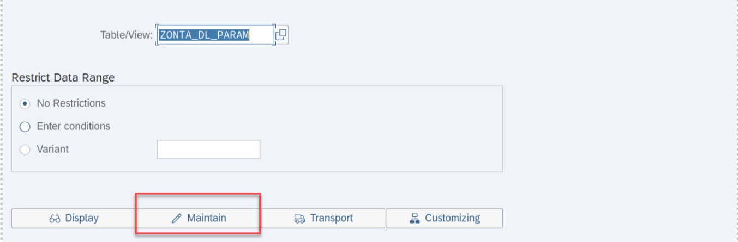Viewport: 738px width, 242px height.
Task: Open value help icon beside Table/View field
Action: click(281, 35)
